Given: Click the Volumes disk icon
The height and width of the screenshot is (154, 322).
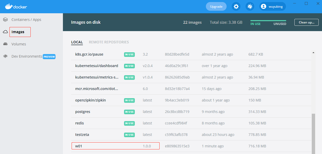Looking at the screenshot, I should [5, 44].
